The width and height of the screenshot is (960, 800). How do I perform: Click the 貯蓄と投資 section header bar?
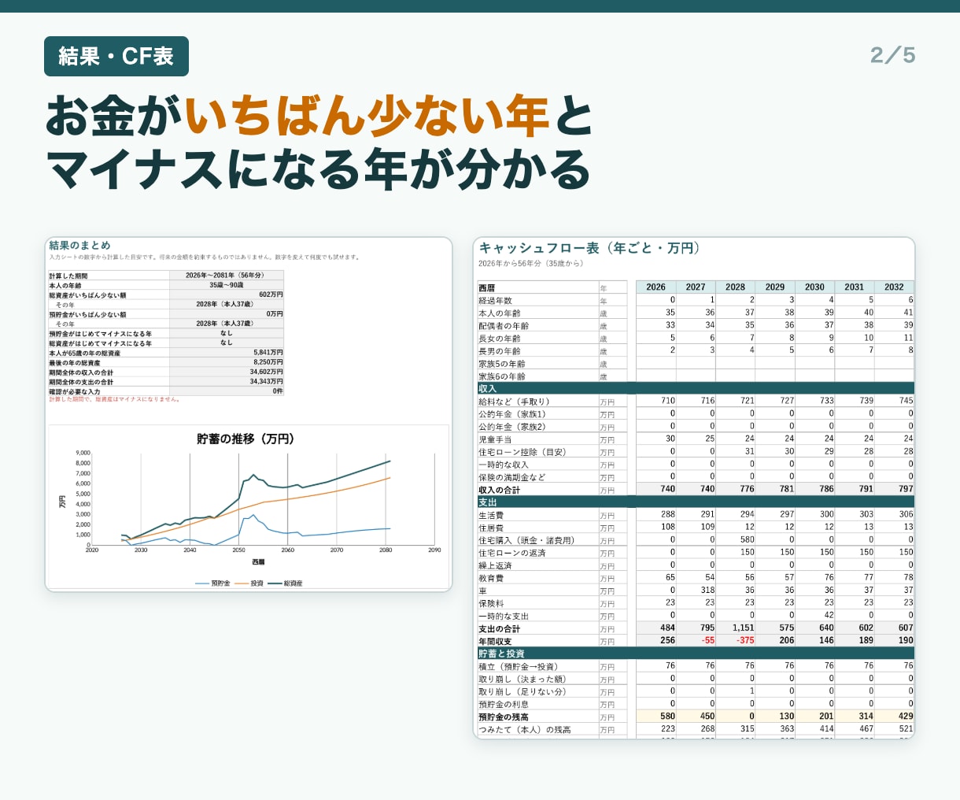(696, 654)
